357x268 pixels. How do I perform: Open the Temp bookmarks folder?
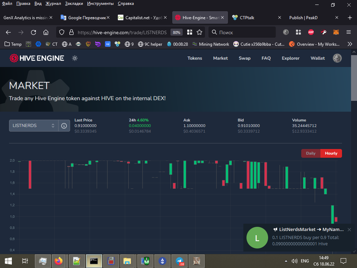13,44
